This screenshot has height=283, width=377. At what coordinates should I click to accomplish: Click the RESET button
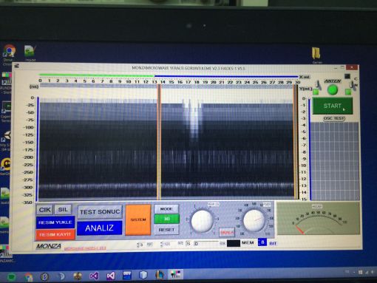click(x=166, y=230)
